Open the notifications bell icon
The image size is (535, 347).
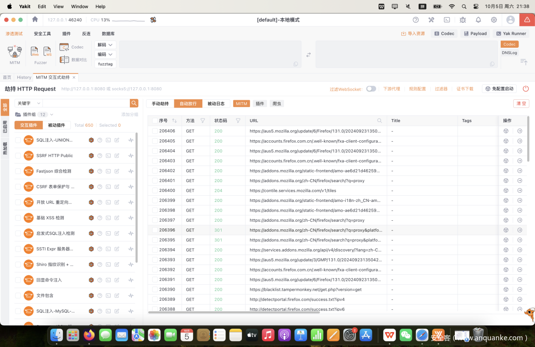pos(478,20)
